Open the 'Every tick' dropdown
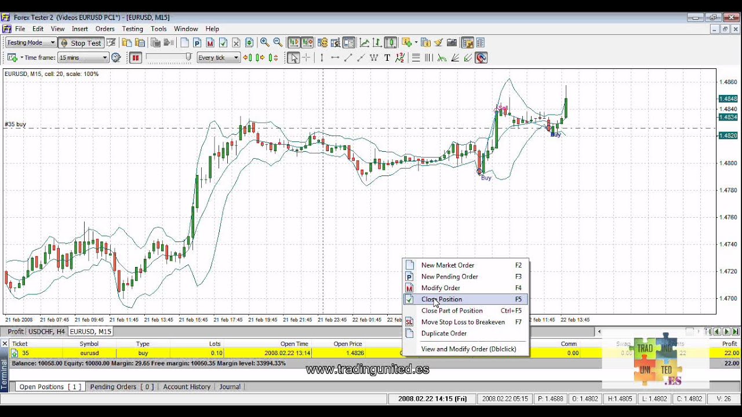Screen dimensions: 742x417 (x=218, y=57)
